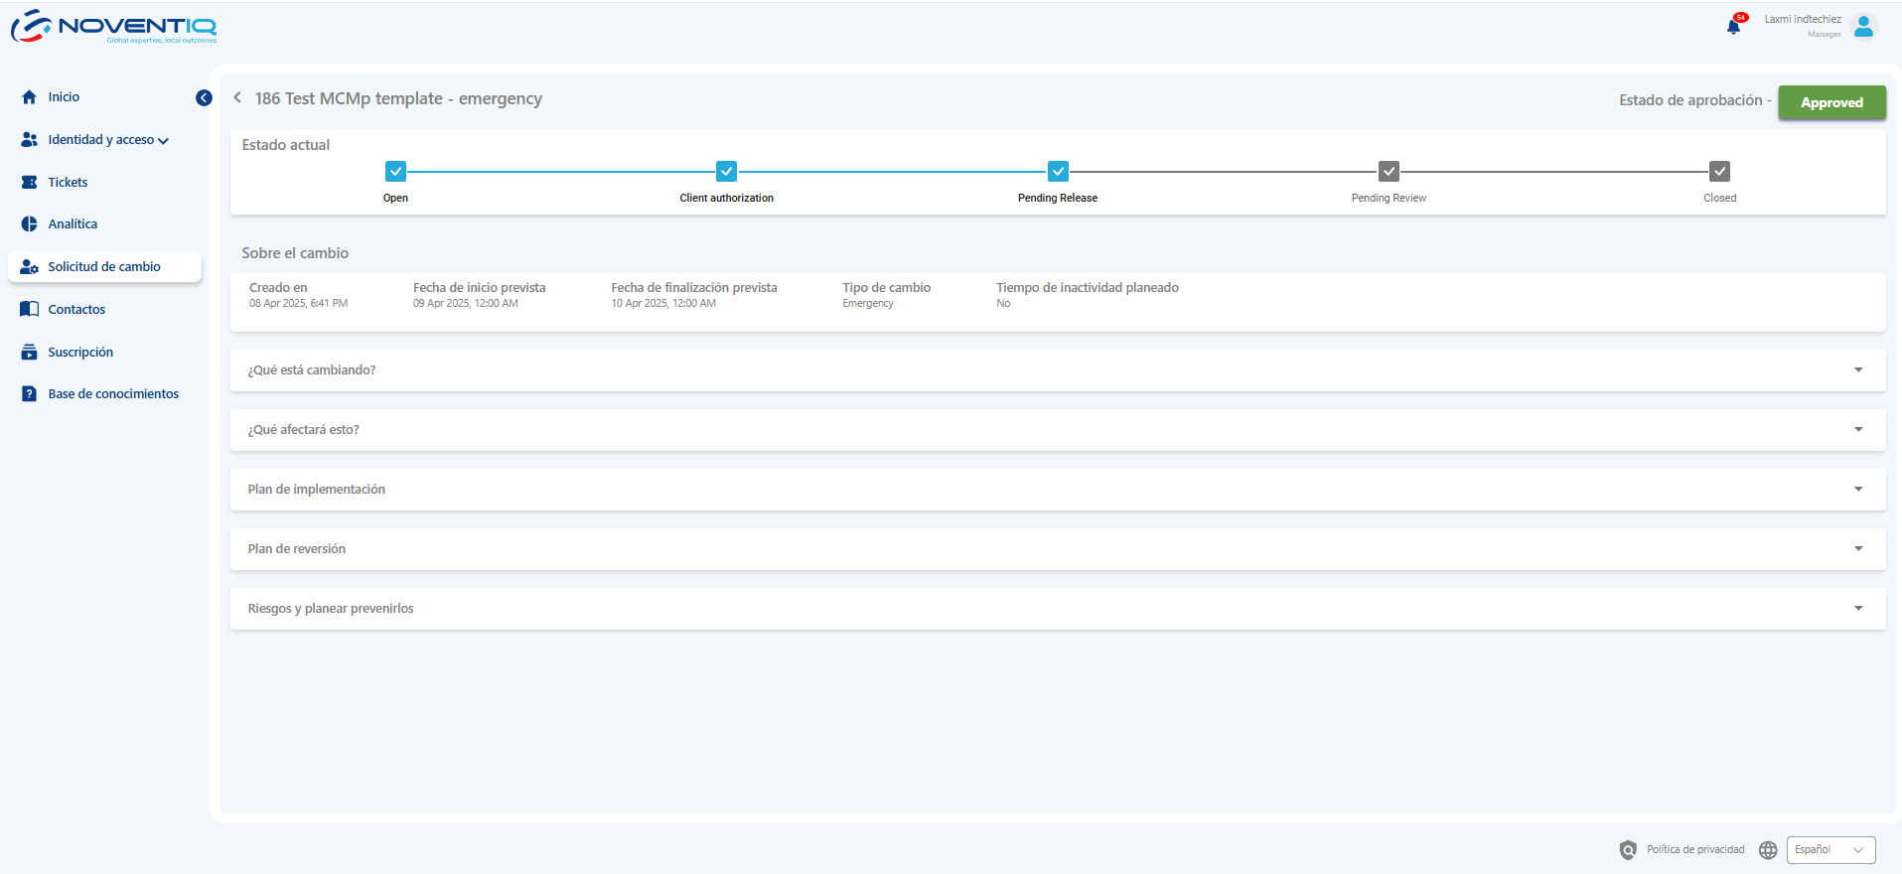Expand the ¿Qué está cambiando? section
This screenshot has width=1902, height=874.
click(x=1857, y=370)
